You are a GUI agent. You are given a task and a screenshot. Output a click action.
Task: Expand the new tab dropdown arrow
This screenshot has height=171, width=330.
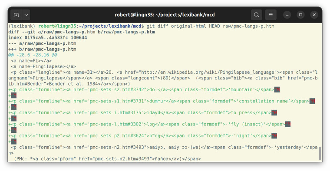(26, 15)
